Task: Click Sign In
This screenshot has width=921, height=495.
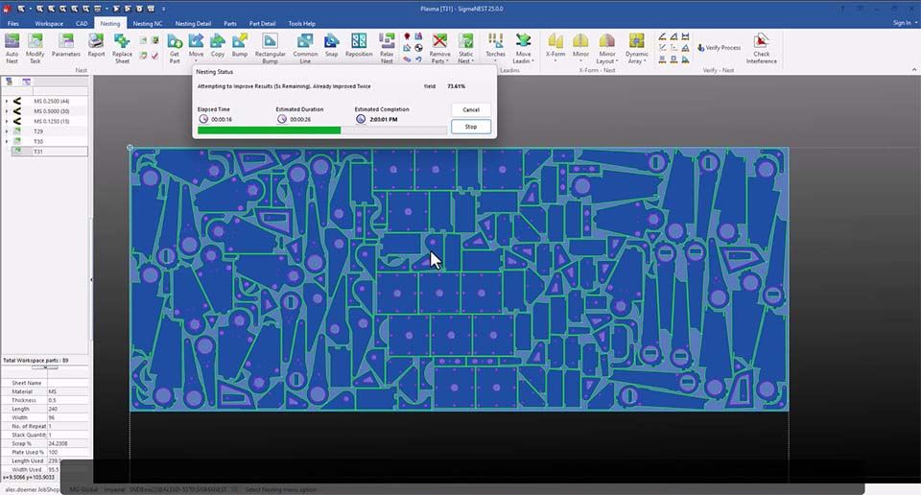Action: coord(902,23)
